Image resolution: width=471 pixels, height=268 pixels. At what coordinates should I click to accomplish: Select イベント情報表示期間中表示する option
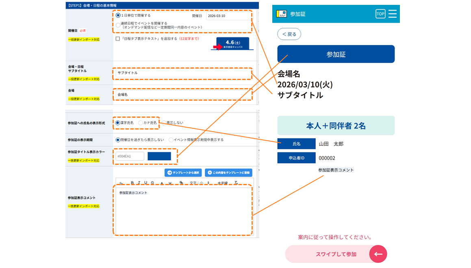pyautogui.click(x=171, y=140)
